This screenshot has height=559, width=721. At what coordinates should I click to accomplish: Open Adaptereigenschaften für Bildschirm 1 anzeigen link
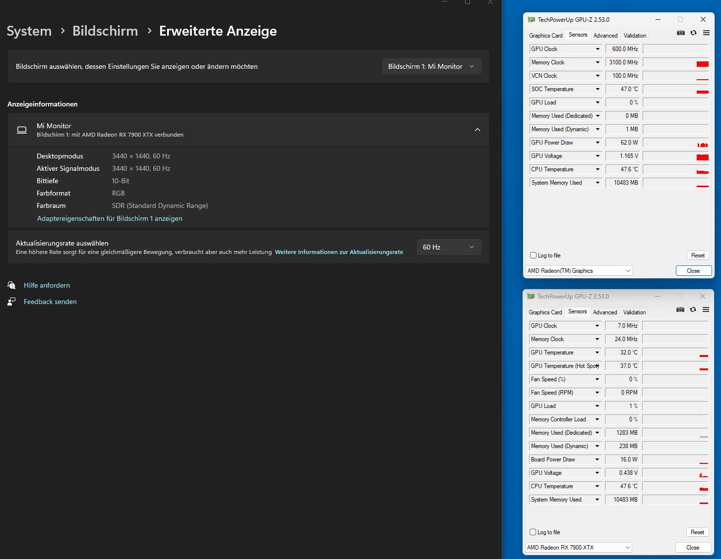tap(110, 218)
